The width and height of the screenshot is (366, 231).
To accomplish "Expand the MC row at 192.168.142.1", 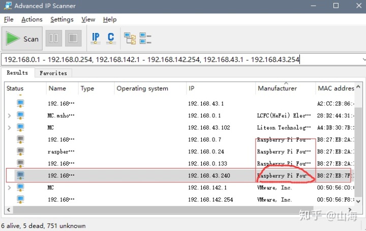I will coord(9,188).
